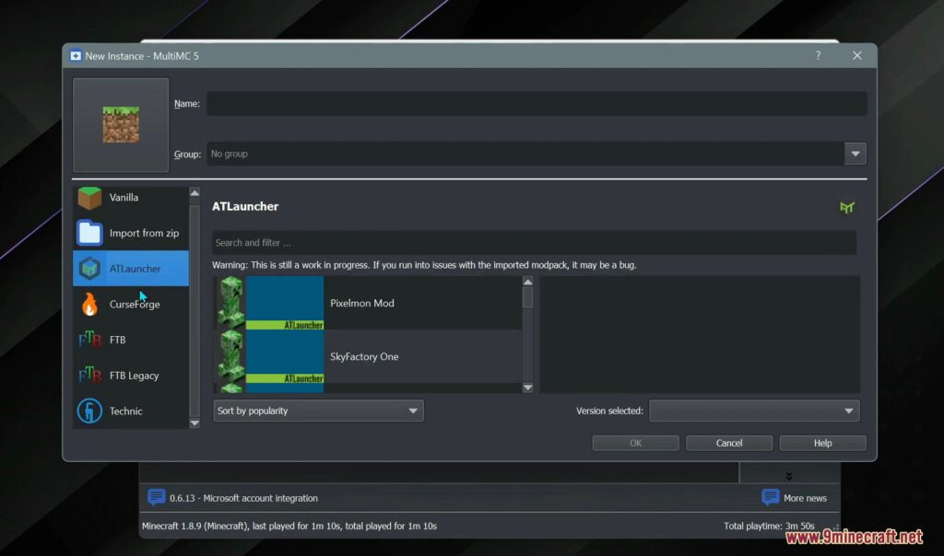
Task: Click sidebar scrollbar down arrow
Action: [x=195, y=423]
